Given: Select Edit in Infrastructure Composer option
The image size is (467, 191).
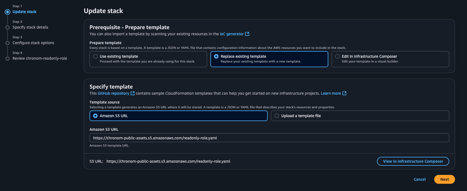Looking at the screenshot, I should pyautogui.click(x=337, y=56).
